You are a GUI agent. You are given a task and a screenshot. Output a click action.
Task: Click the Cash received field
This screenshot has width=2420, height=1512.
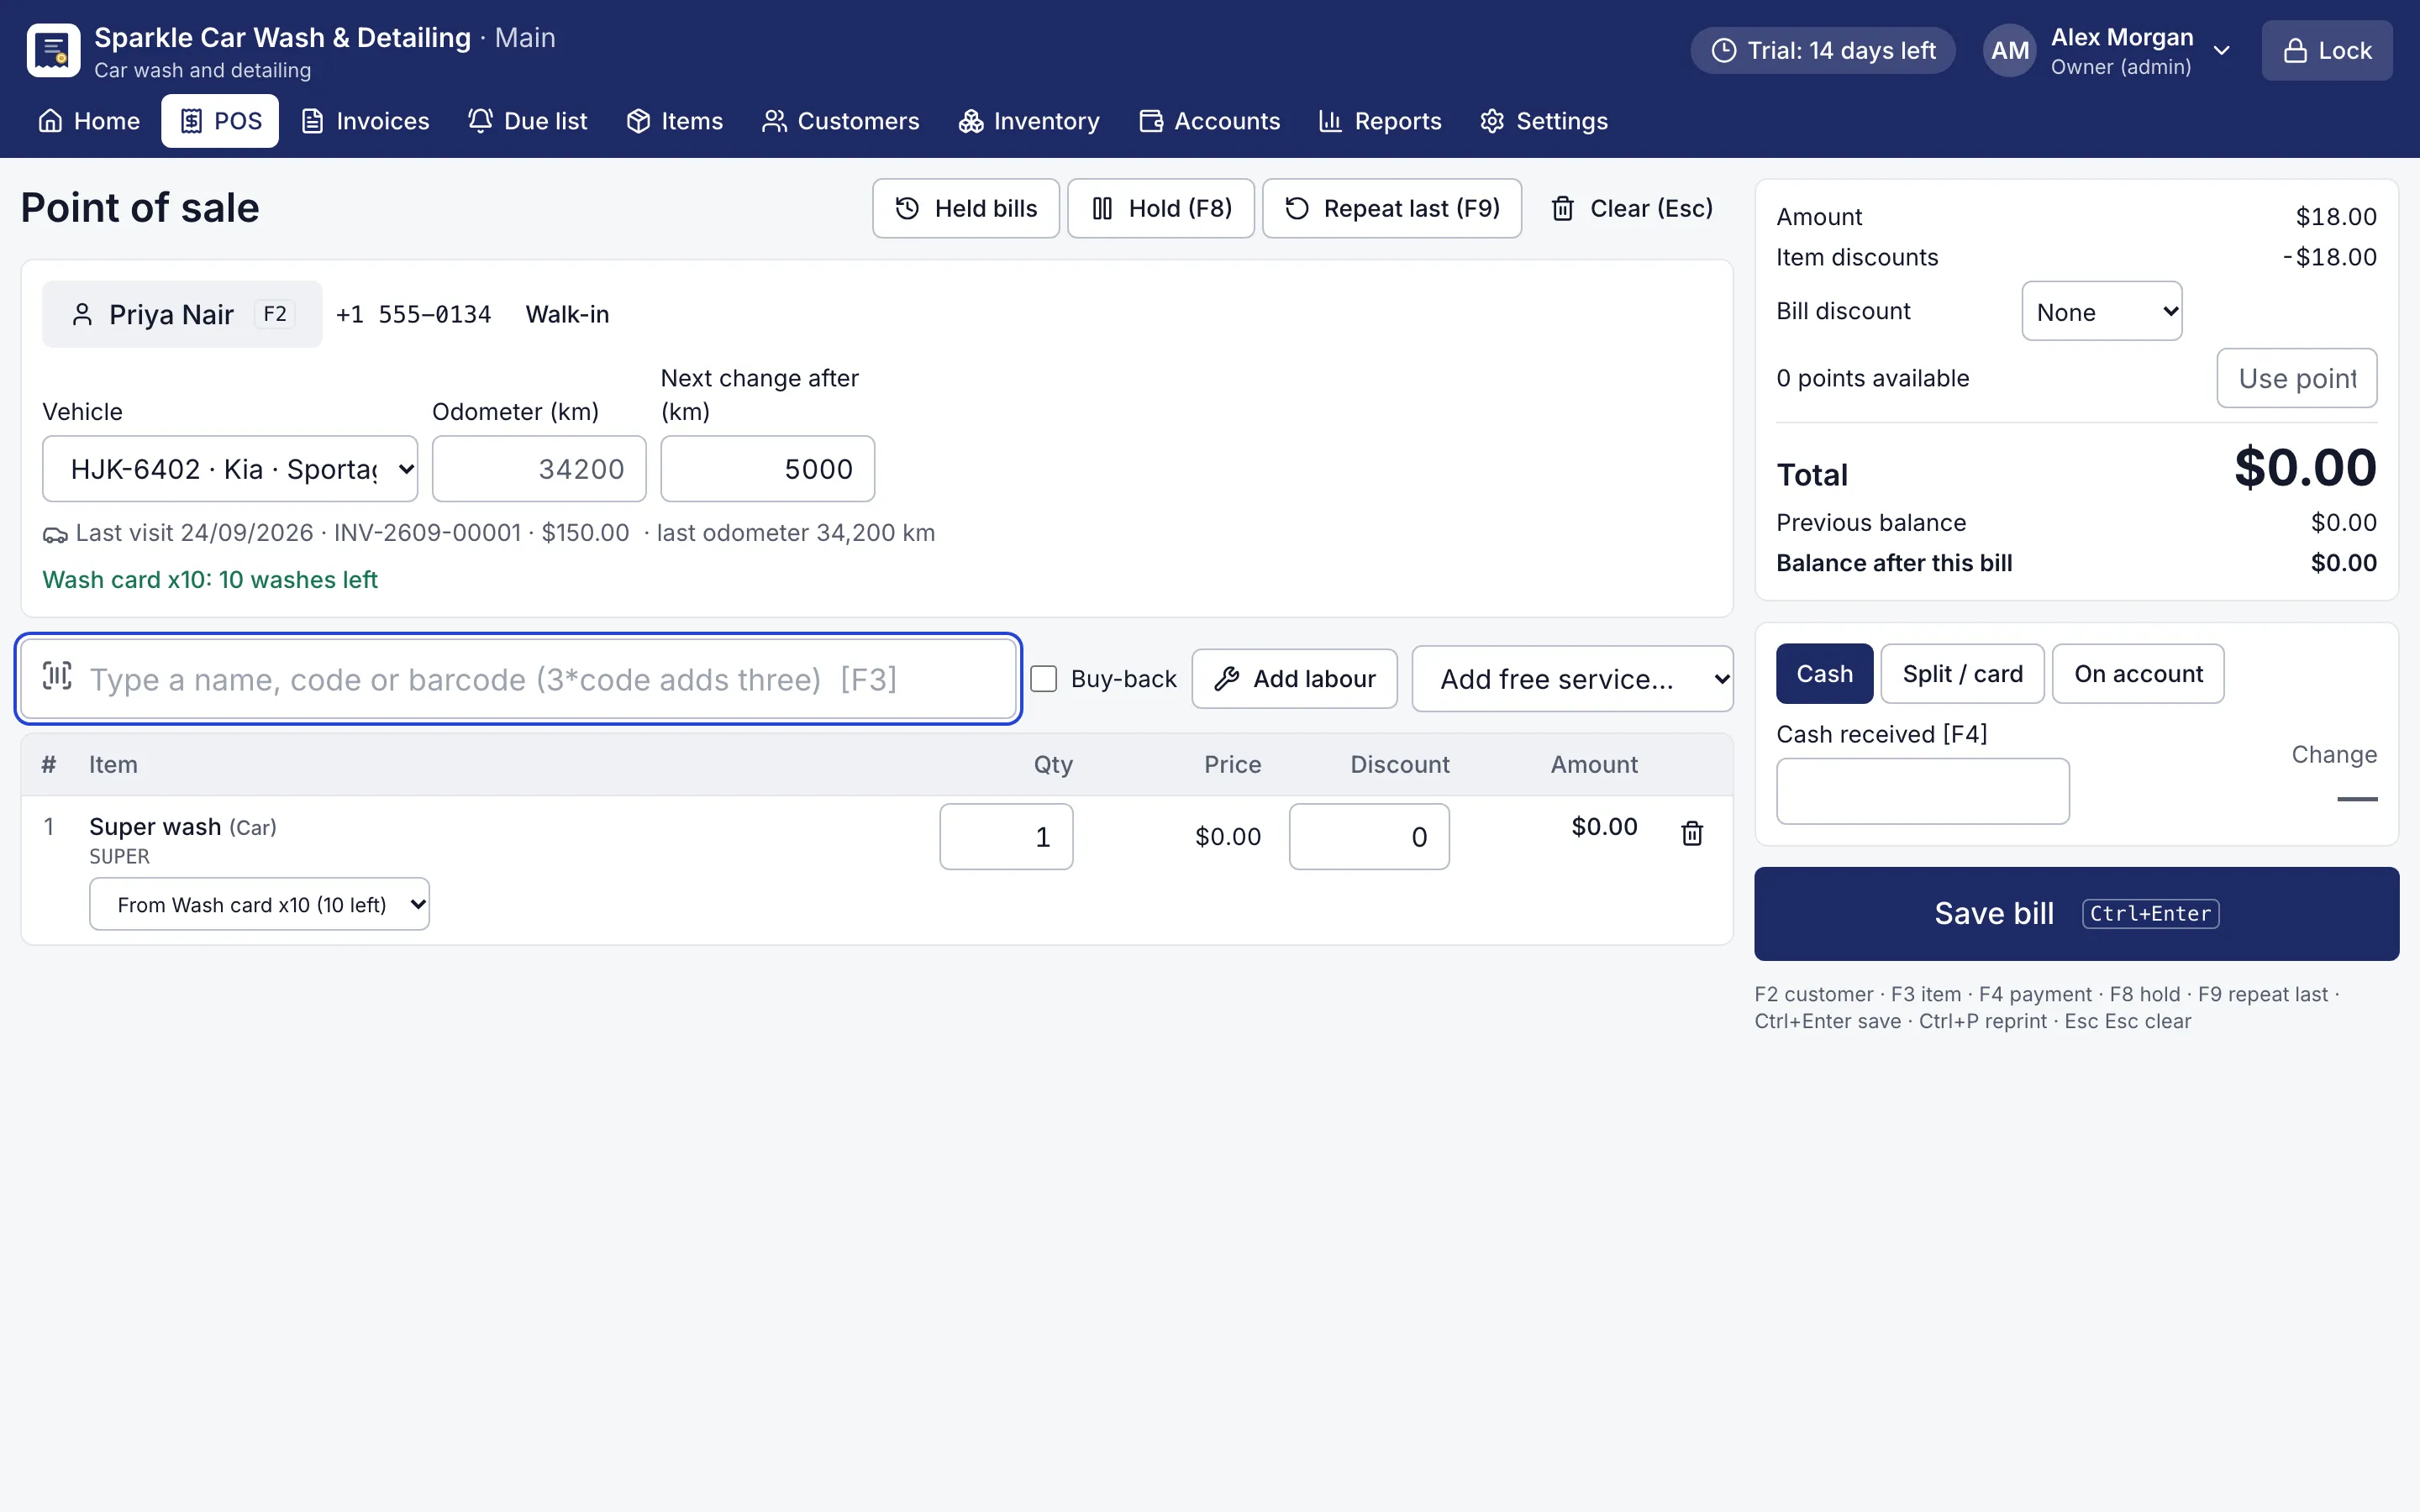(1922, 791)
